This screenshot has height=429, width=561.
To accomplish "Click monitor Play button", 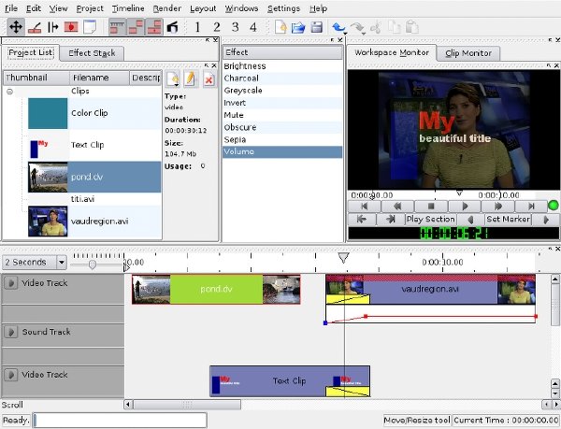I will click(x=465, y=207).
